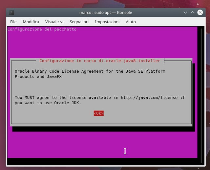
Task: Click the 'Products and JavaFX' line
Action: pos(38,77)
